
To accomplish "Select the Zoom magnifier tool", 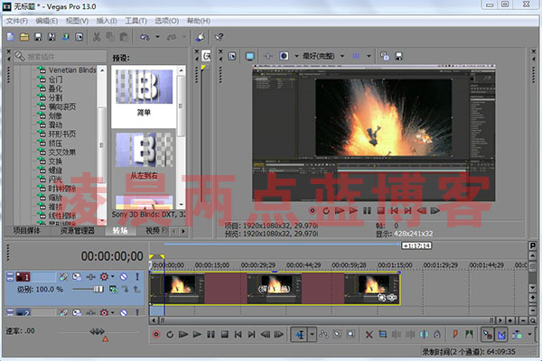I will [x=350, y=335].
